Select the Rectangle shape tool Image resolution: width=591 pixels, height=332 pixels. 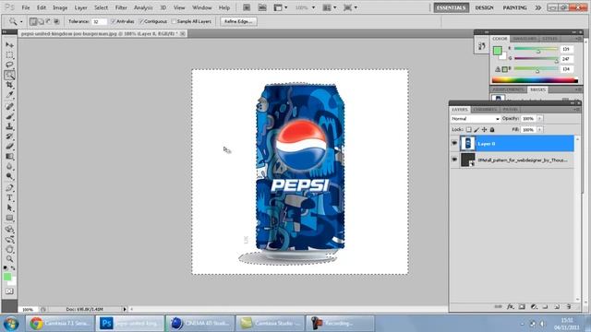point(9,218)
